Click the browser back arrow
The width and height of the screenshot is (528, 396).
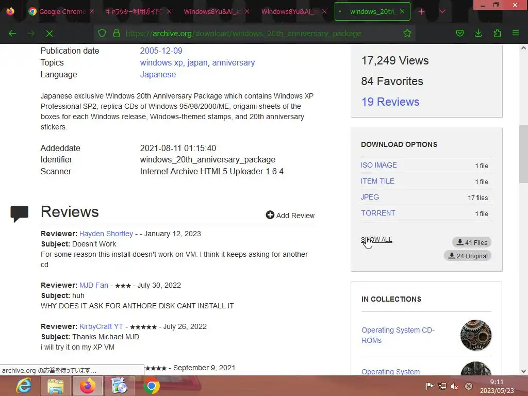12,34
